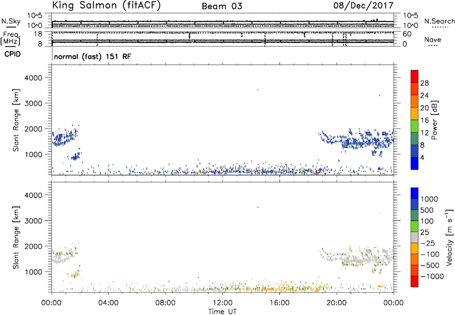Screen dimensions: 455x315
Task: Click the solid line sample under N.Sky
Action: tap(11, 27)
